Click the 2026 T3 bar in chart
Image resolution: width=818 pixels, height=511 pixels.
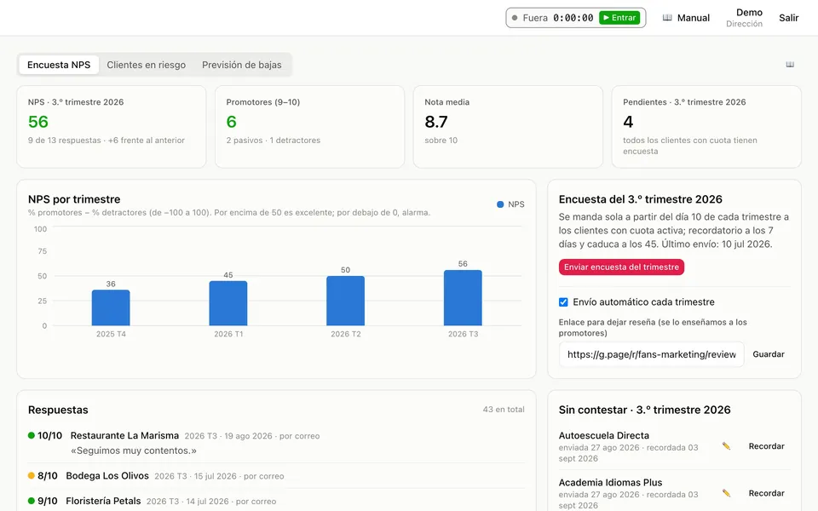tap(463, 298)
